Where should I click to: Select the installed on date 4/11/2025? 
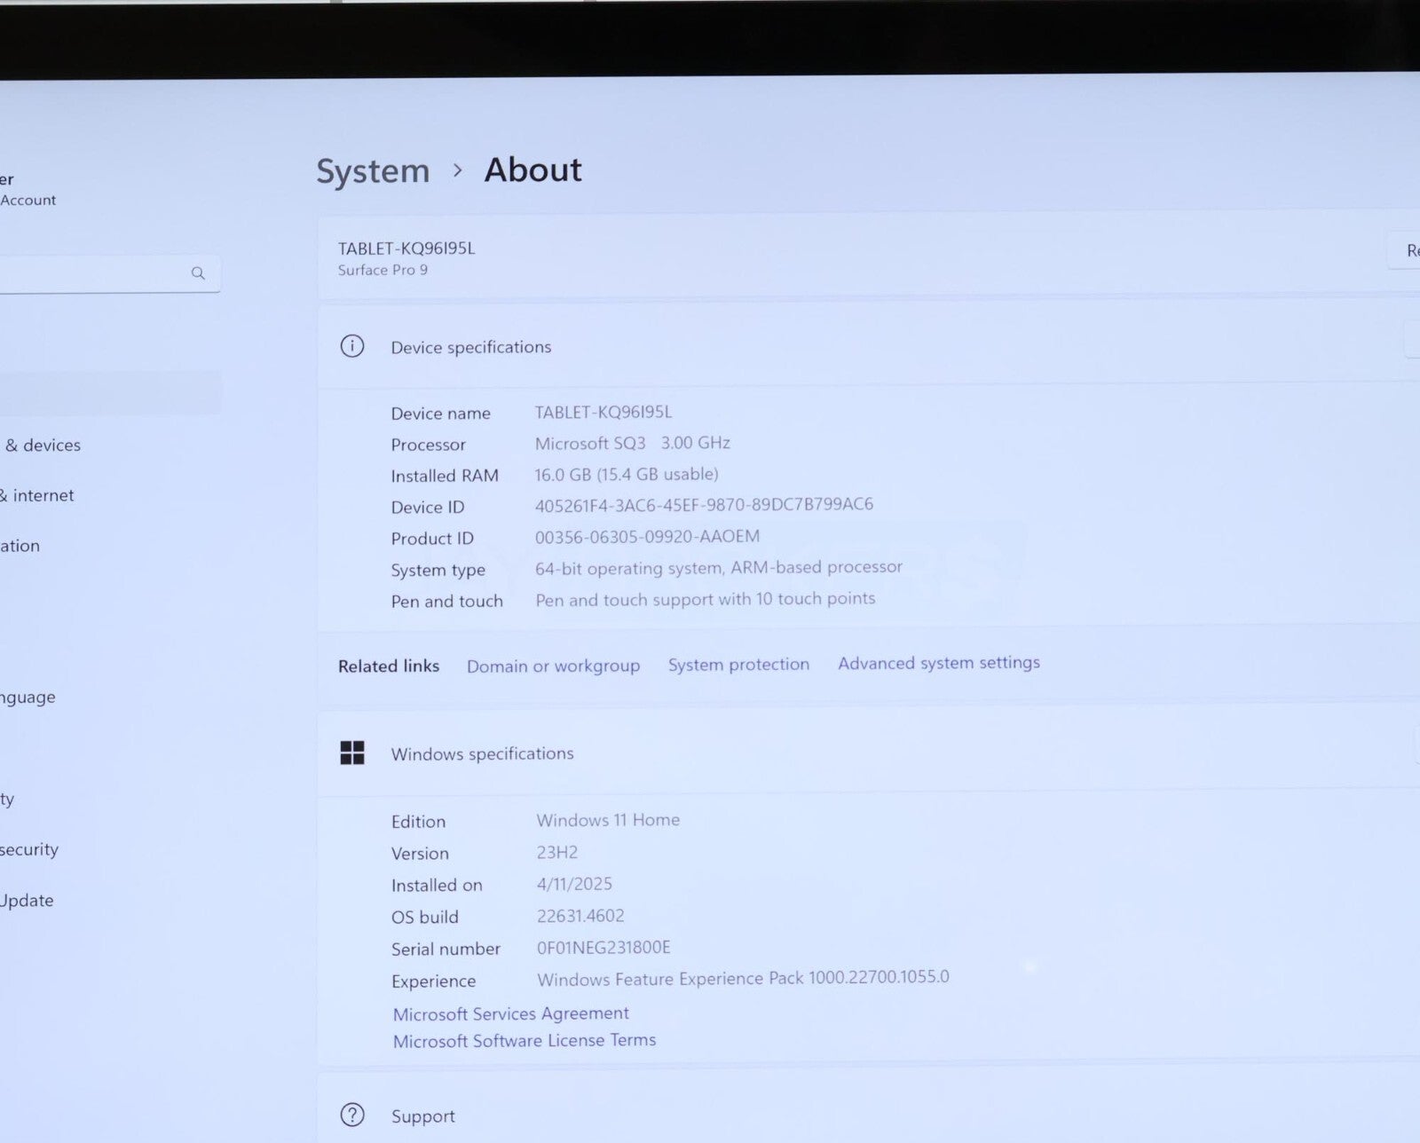pos(574,884)
